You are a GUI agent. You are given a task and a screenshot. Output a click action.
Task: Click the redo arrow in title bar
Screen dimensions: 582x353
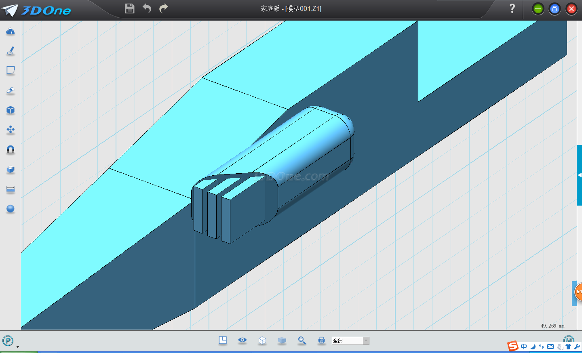coord(163,8)
